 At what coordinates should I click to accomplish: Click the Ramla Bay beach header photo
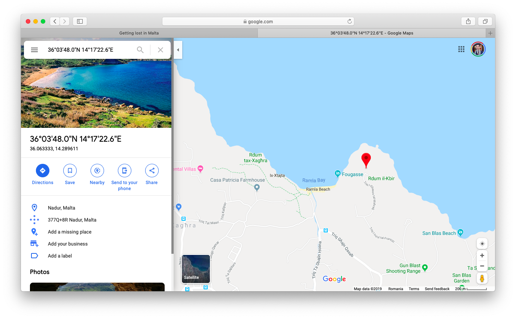(x=96, y=94)
